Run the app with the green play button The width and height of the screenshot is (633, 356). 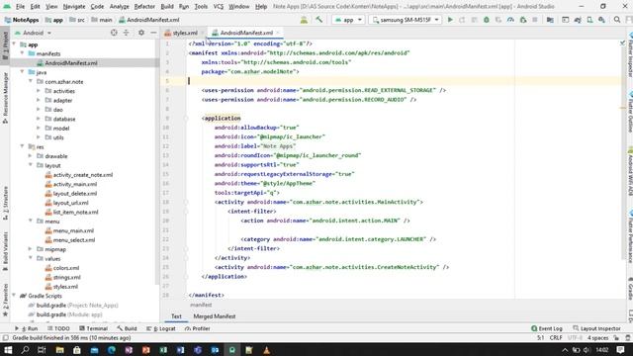click(450, 20)
